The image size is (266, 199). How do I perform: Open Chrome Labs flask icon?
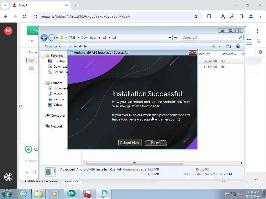click(x=223, y=16)
